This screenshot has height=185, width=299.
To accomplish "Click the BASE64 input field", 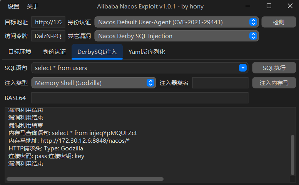I will tap(140, 98).
